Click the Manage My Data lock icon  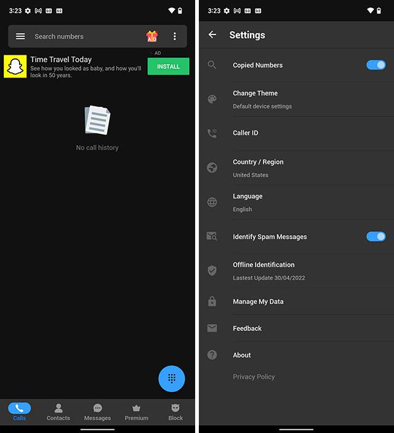212,301
